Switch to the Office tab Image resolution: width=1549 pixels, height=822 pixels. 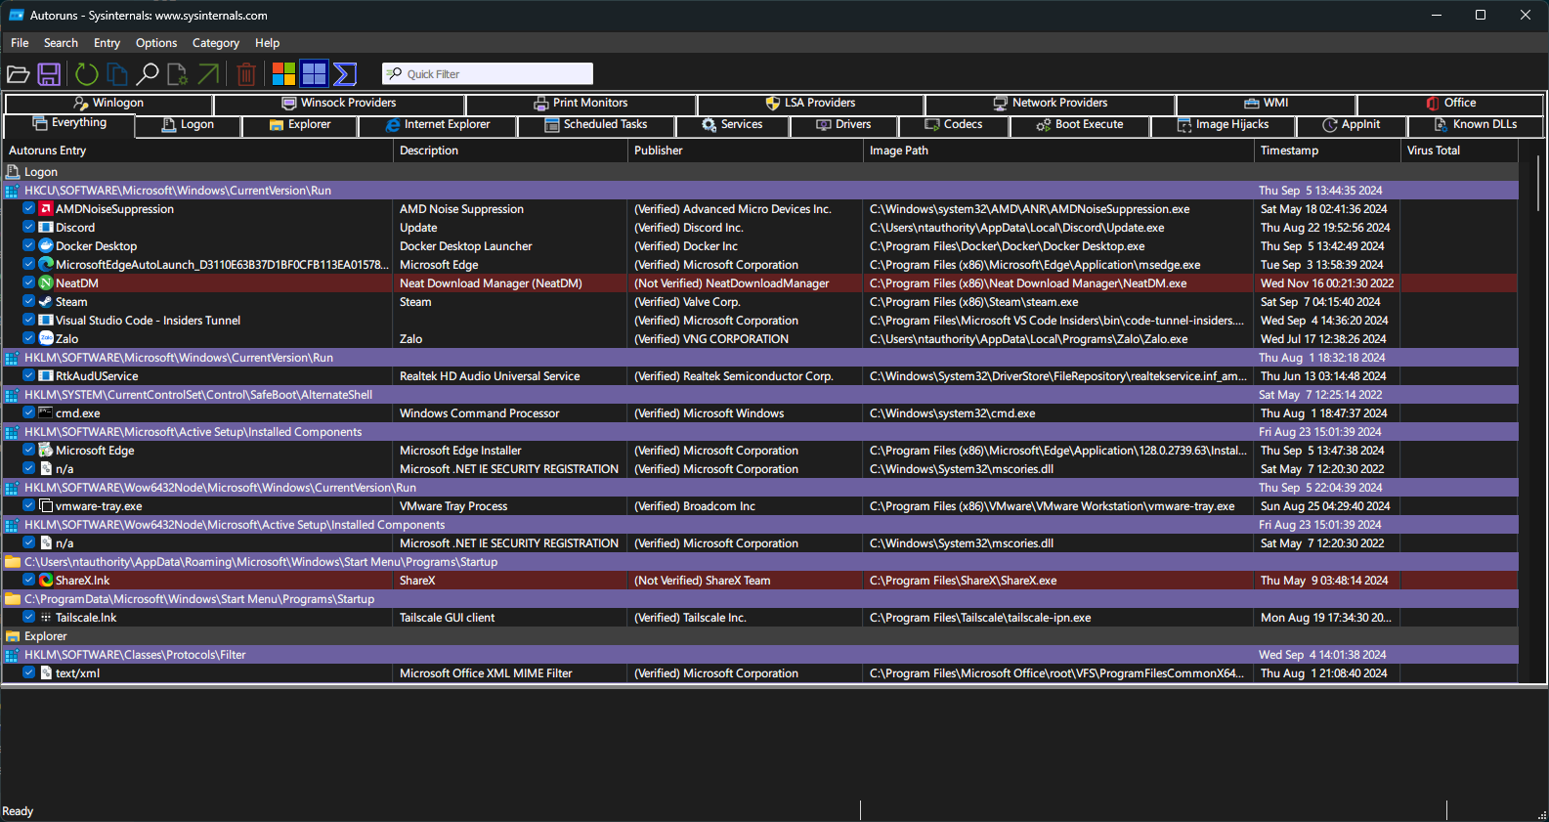[x=1450, y=104]
